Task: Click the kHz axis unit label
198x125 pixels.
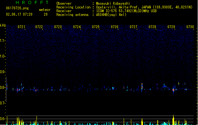Action: pos(3,25)
